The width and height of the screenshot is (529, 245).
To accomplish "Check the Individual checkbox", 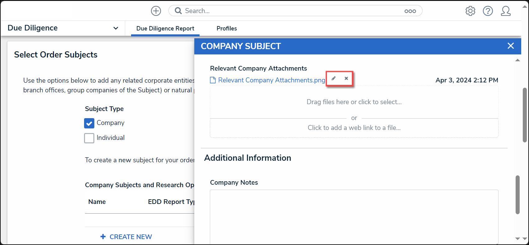I will (89, 138).
